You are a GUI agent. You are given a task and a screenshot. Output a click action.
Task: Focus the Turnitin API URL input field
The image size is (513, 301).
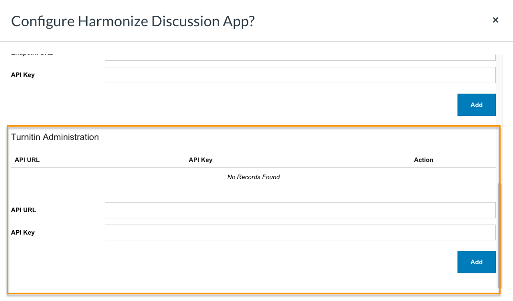tap(300, 210)
